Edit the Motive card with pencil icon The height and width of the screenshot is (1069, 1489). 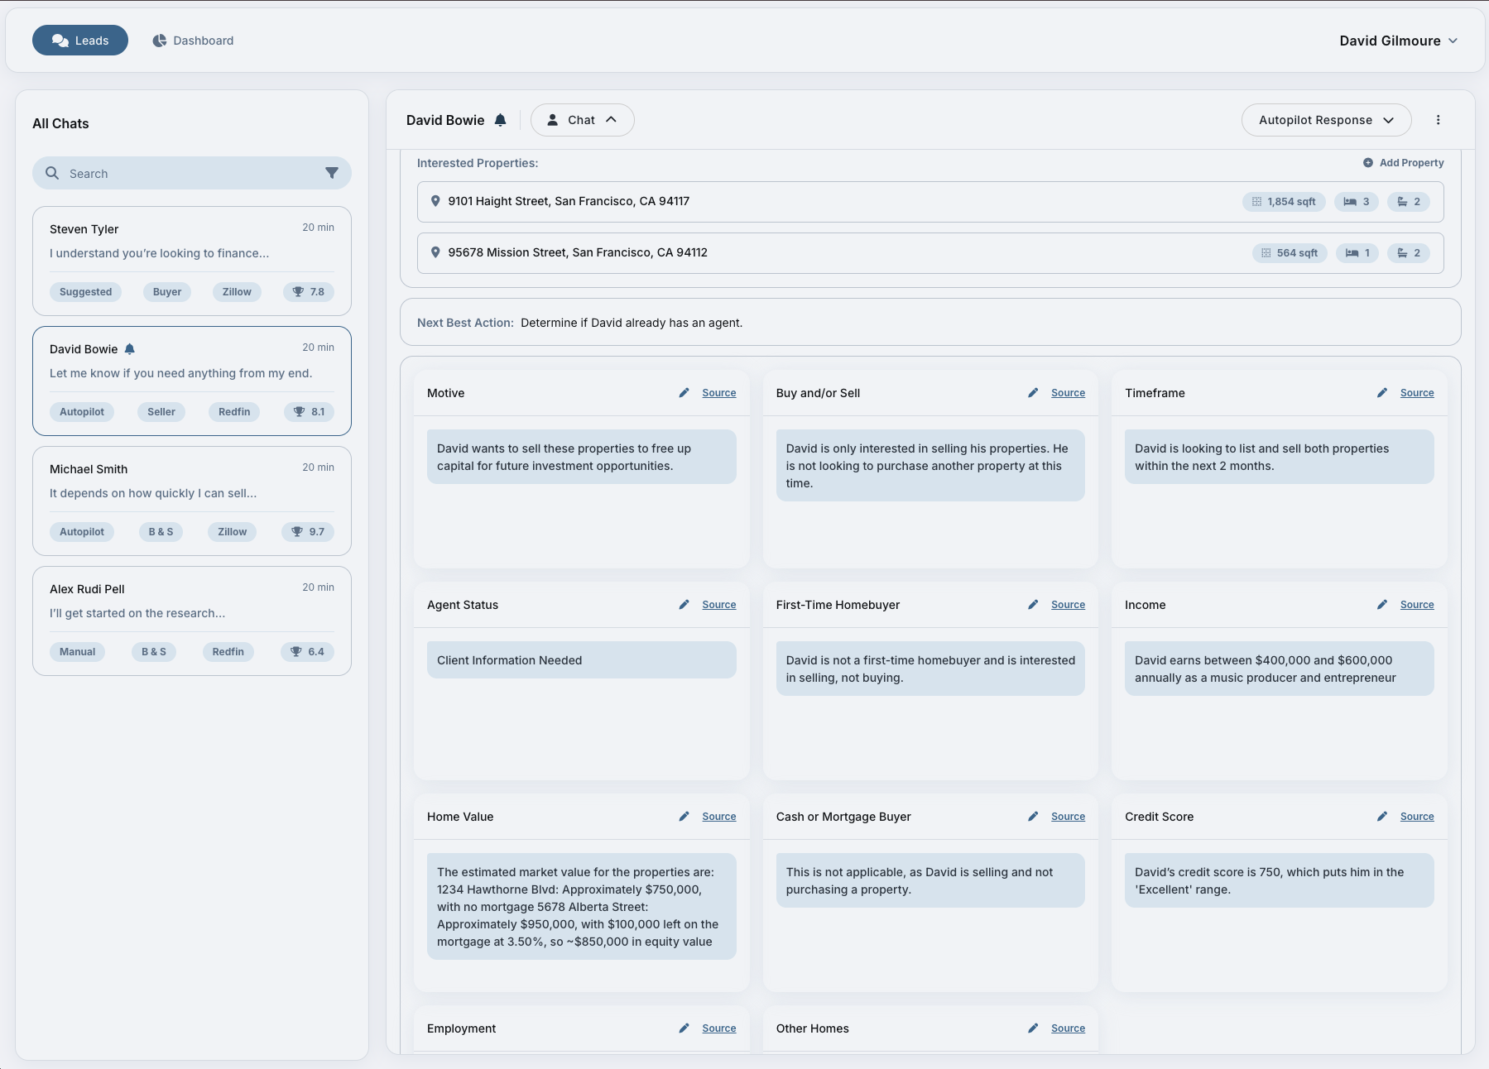coord(684,393)
